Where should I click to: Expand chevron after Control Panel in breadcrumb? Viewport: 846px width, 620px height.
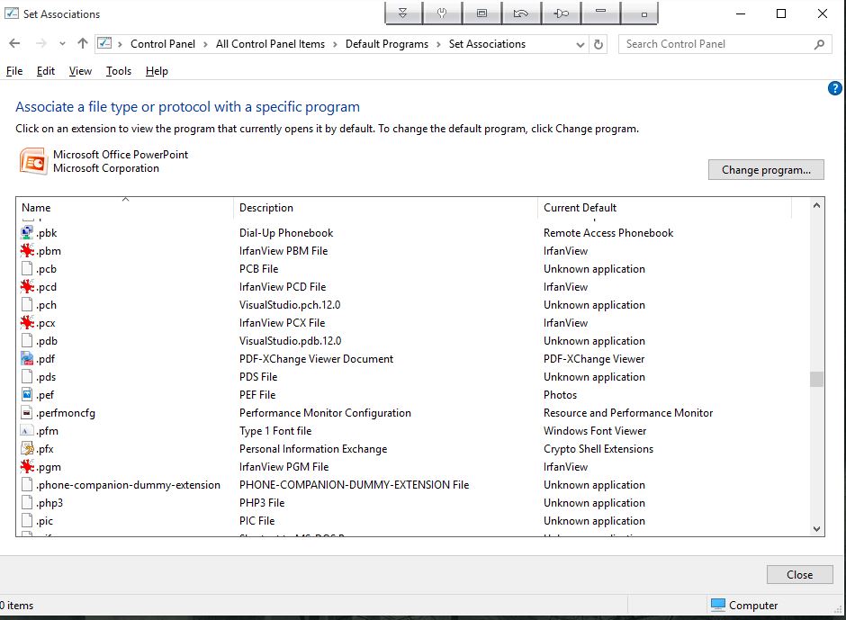pos(205,44)
